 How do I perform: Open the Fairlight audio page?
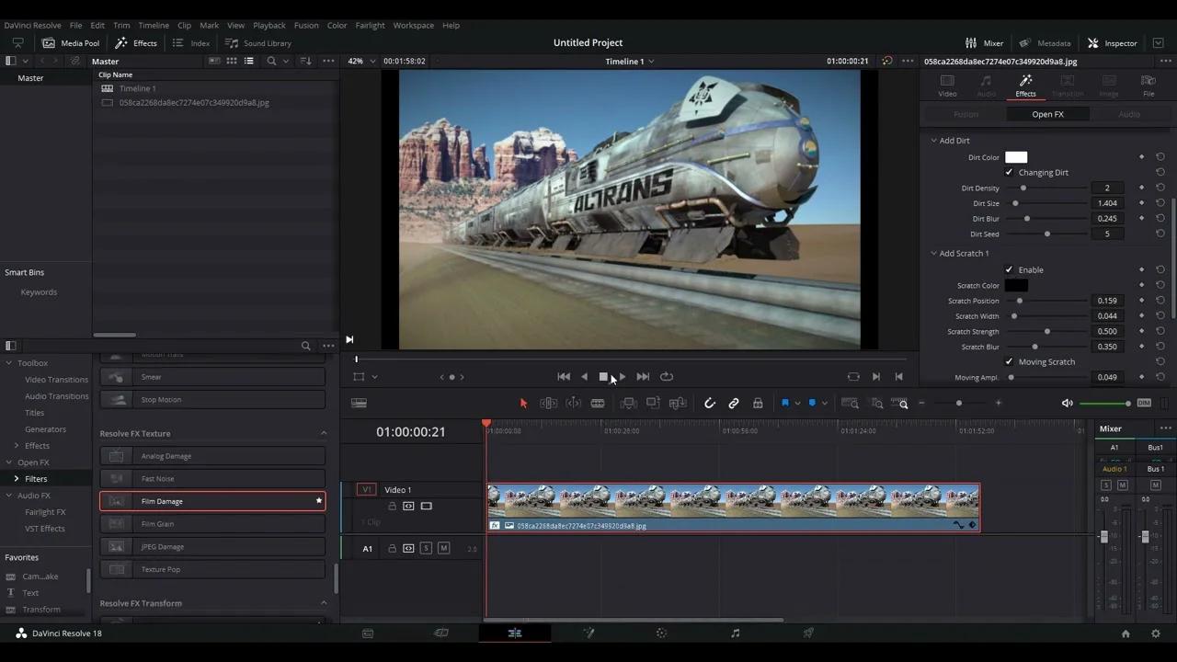[x=735, y=633]
